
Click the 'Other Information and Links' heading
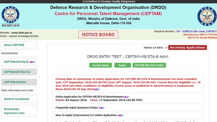tap(17, 90)
